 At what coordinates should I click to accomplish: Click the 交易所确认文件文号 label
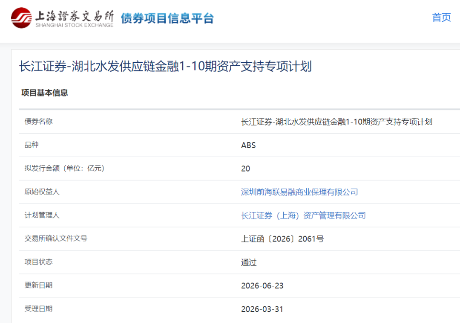56,239
